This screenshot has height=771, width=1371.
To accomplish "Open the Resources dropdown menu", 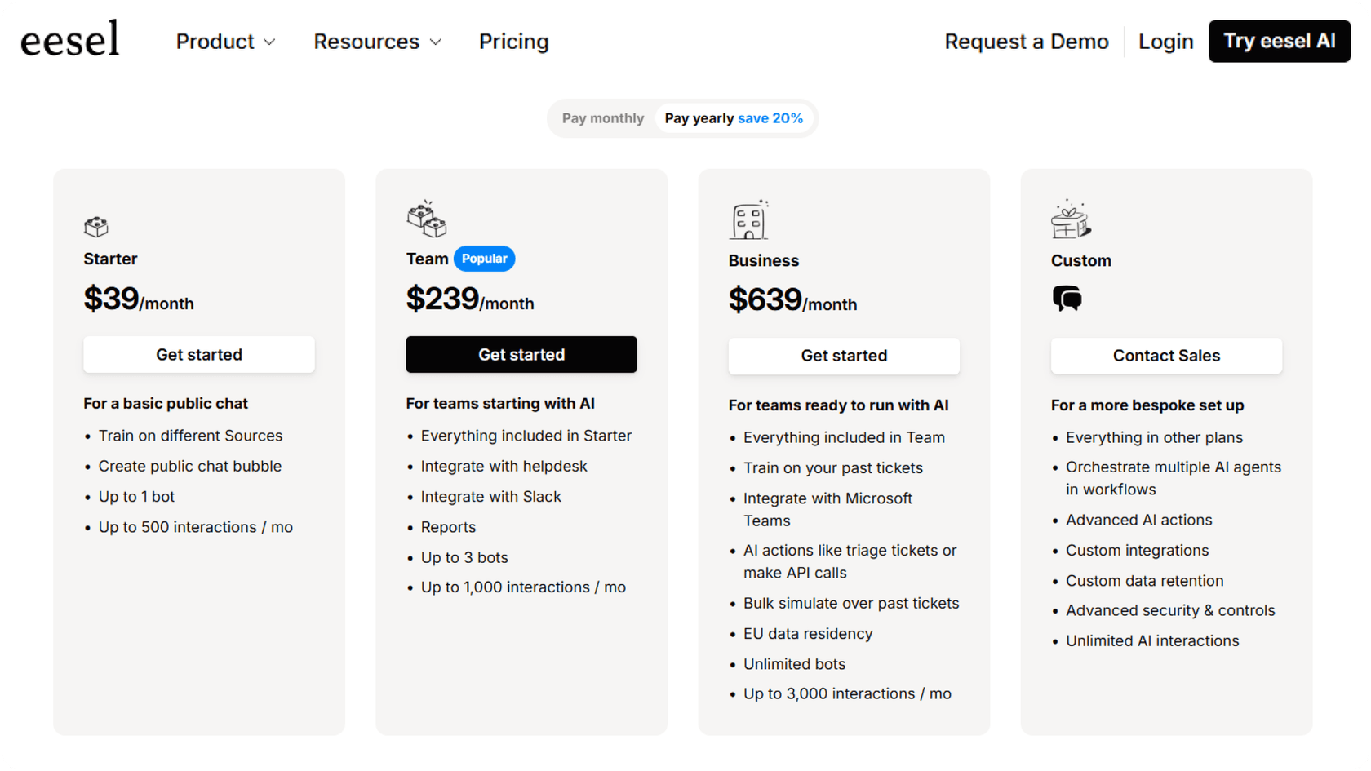I will tap(366, 42).
